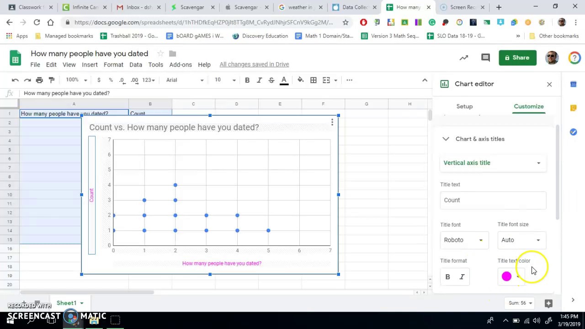Open the File menu
The height and width of the screenshot is (329, 585).
(x=35, y=64)
